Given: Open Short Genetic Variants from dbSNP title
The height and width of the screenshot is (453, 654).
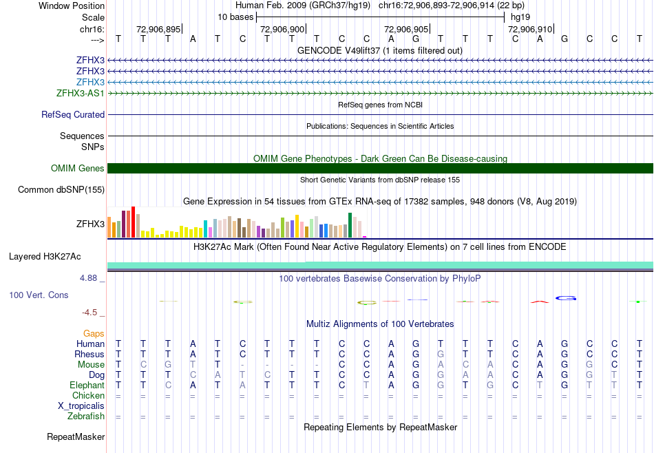Looking at the screenshot, I should (380, 180).
